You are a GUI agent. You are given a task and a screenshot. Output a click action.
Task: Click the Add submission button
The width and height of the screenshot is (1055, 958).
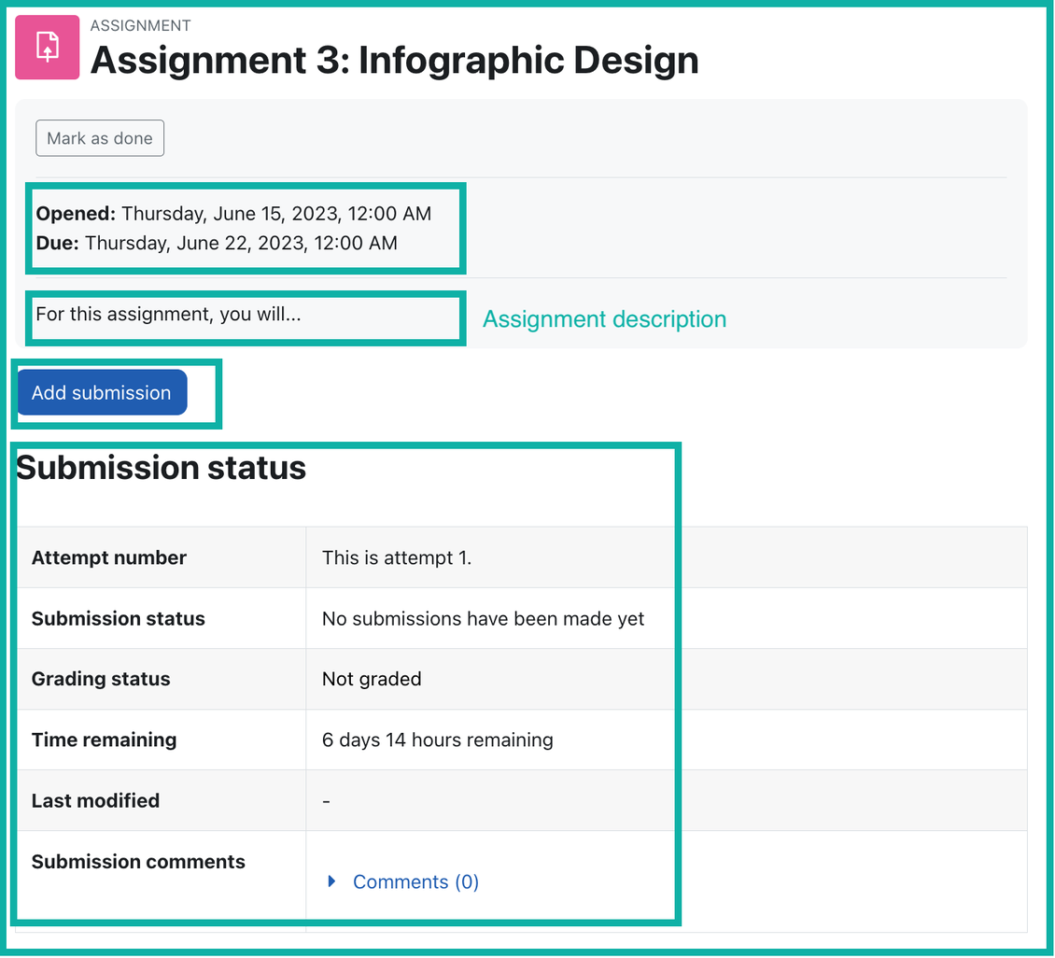(x=101, y=392)
